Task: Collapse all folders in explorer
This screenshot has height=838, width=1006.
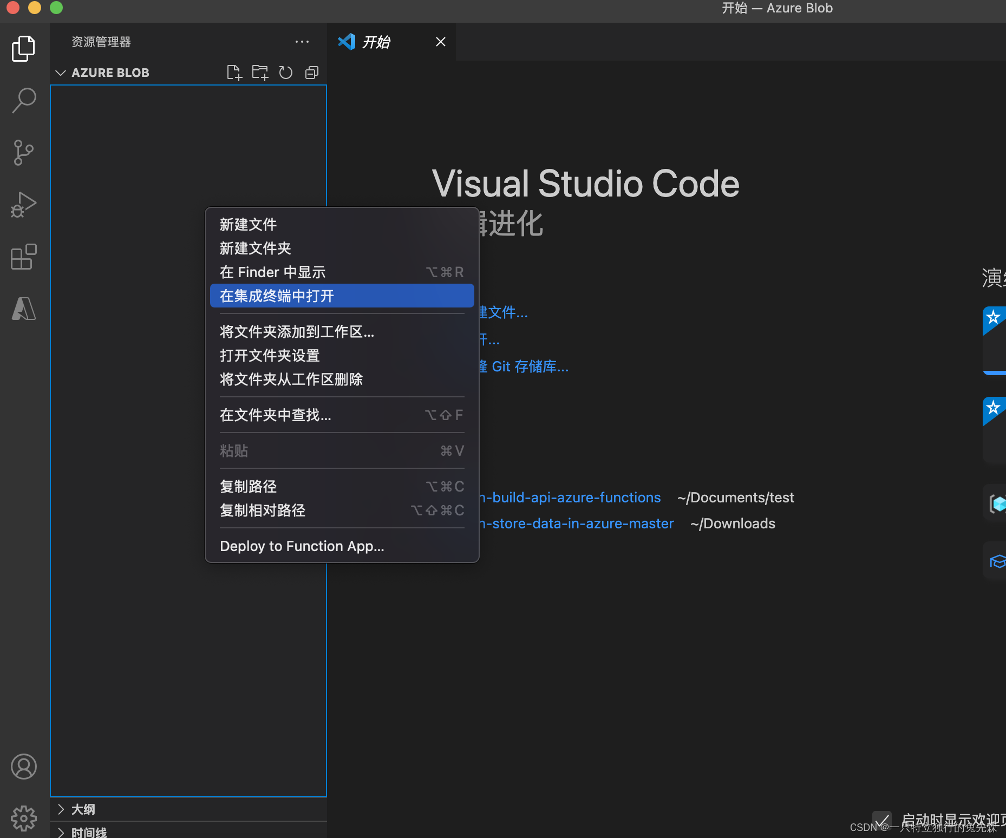Action: point(312,73)
